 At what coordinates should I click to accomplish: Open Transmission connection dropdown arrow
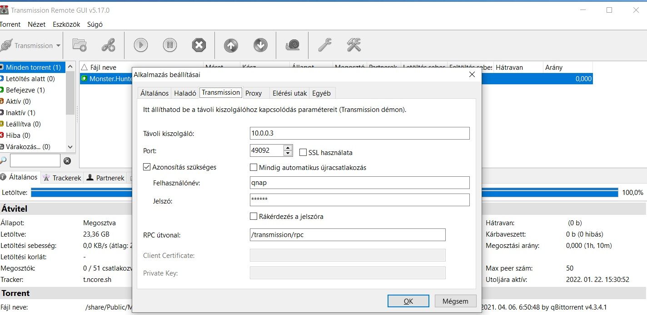(58, 46)
